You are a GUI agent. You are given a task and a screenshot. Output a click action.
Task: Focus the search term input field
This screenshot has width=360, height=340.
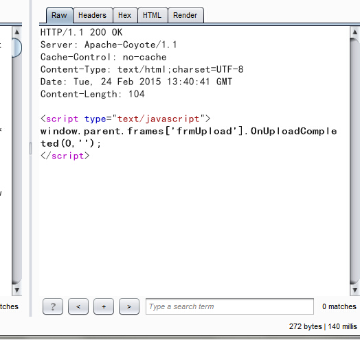229,306
